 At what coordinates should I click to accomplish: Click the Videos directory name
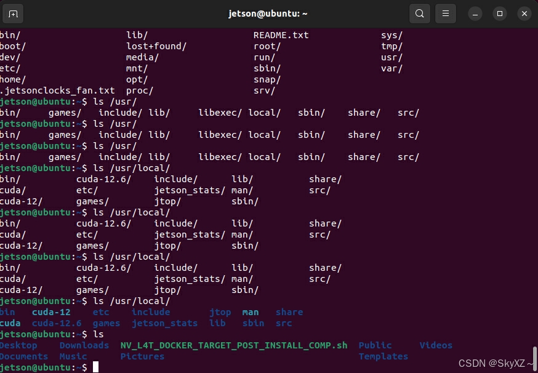pos(436,345)
